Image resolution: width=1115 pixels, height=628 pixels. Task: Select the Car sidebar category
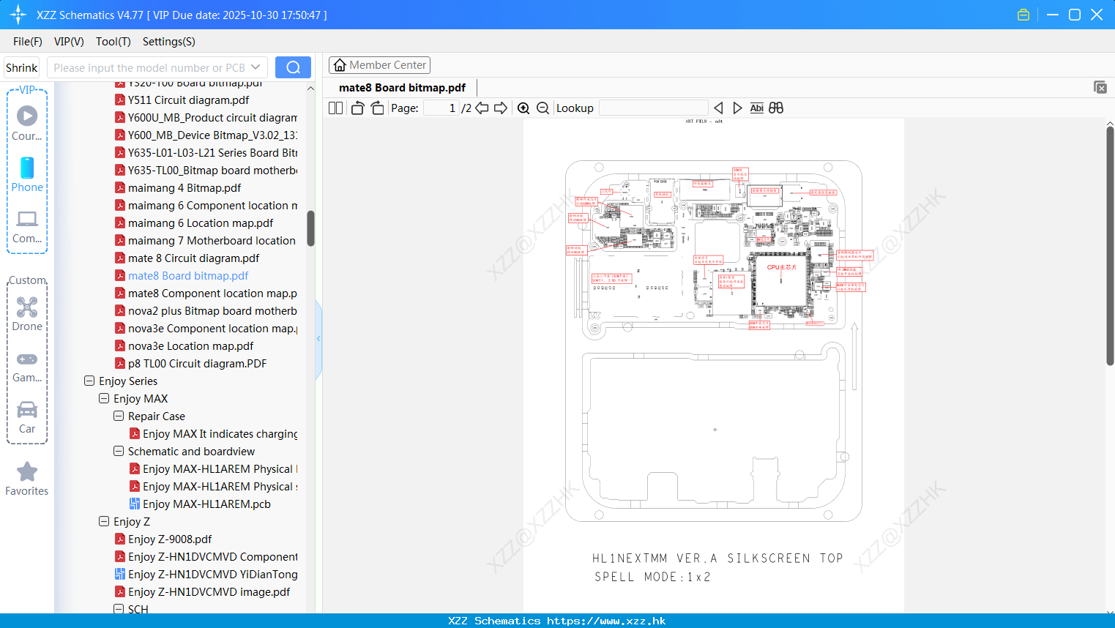[x=27, y=417]
